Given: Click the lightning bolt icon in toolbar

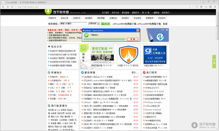Looking at the screenshot, I should pyautogui.click(x=215, y=7).
